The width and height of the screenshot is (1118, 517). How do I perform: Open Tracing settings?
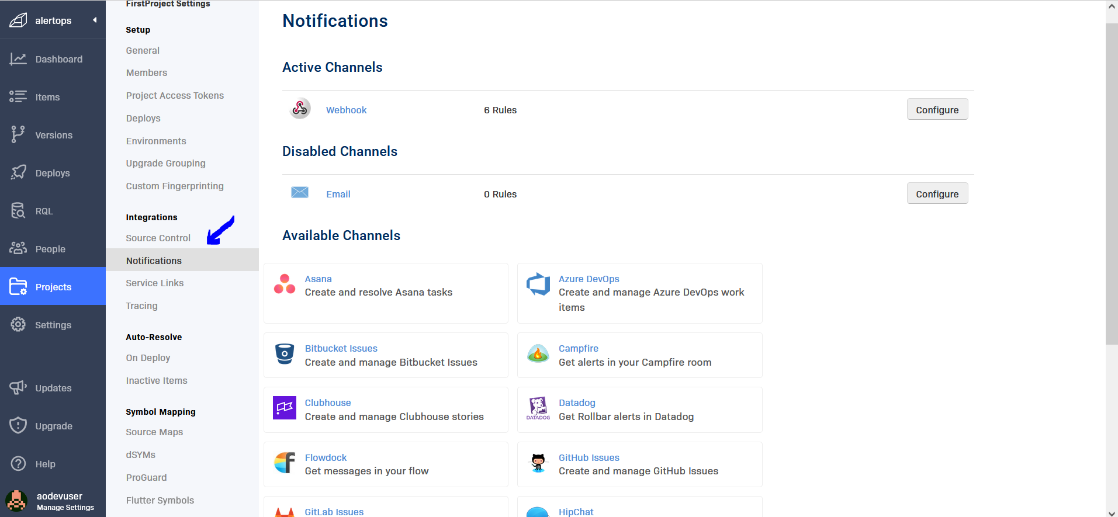(x=141, y=306)
